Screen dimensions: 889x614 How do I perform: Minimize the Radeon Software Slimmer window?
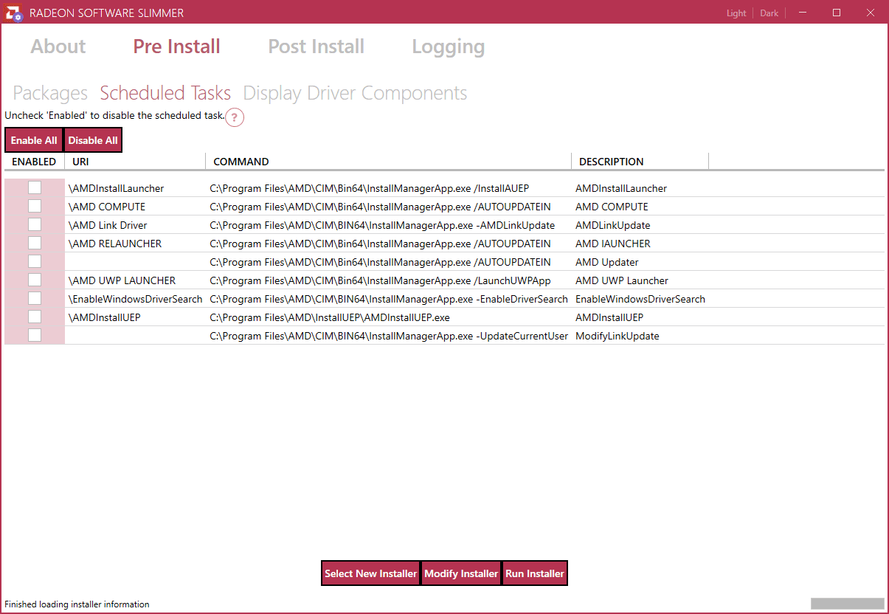click(802, 13)
